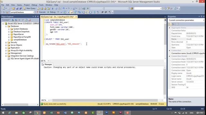Viewport: 206px width, 115px height.
Task: Open the Edit menu
Action: point(7,5)
